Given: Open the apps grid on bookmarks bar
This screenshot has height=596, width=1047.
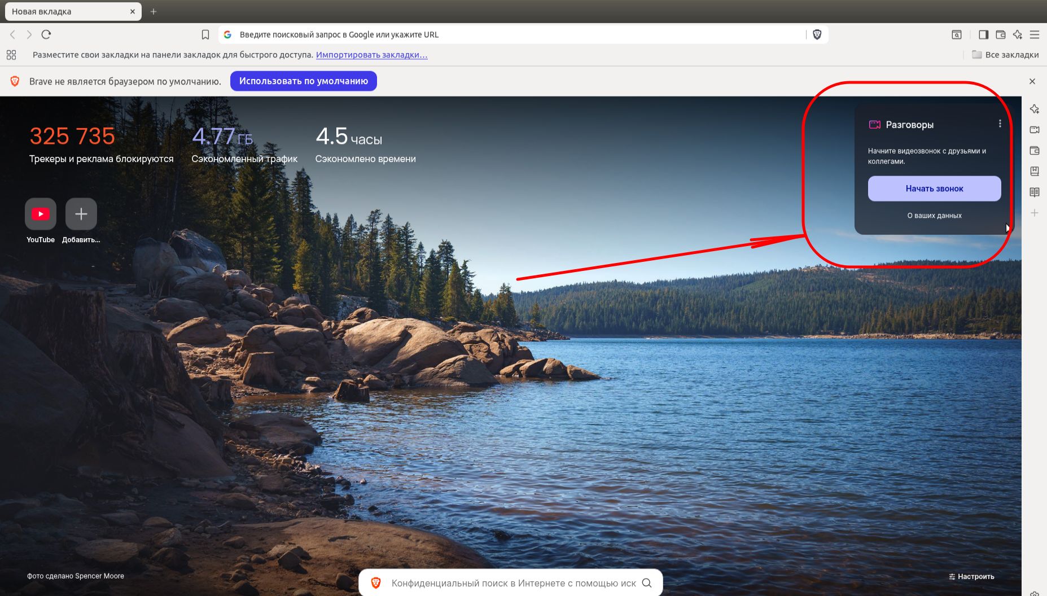Looking at the screenshot, I should click(11, 55).
